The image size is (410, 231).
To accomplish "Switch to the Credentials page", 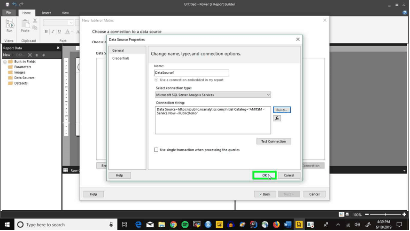I will click(x=121, y=58).
